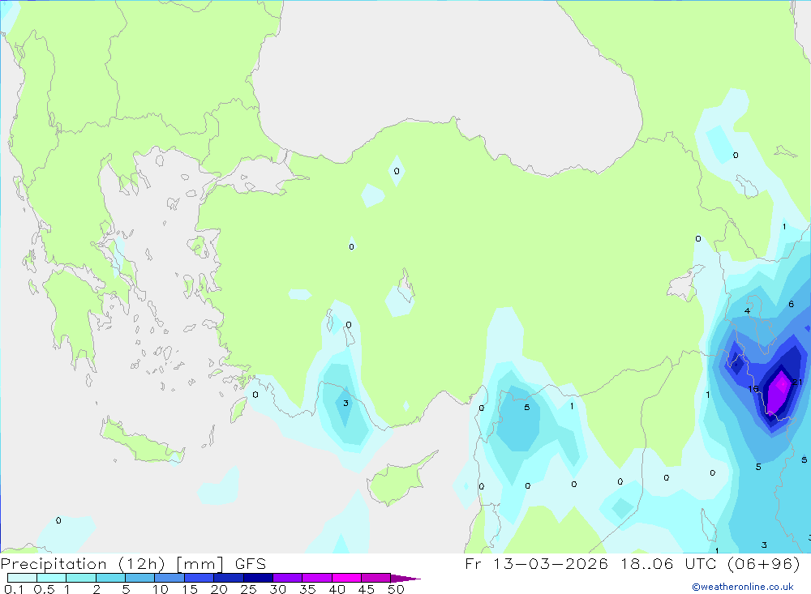Click the 40–45 mm magenta legend swatch

pos(346,578)
